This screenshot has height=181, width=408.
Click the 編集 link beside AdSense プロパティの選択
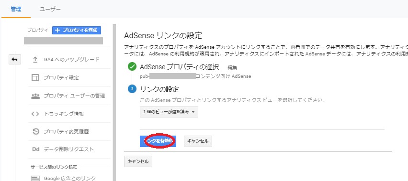pyautogui.click(x=232, y=68)
